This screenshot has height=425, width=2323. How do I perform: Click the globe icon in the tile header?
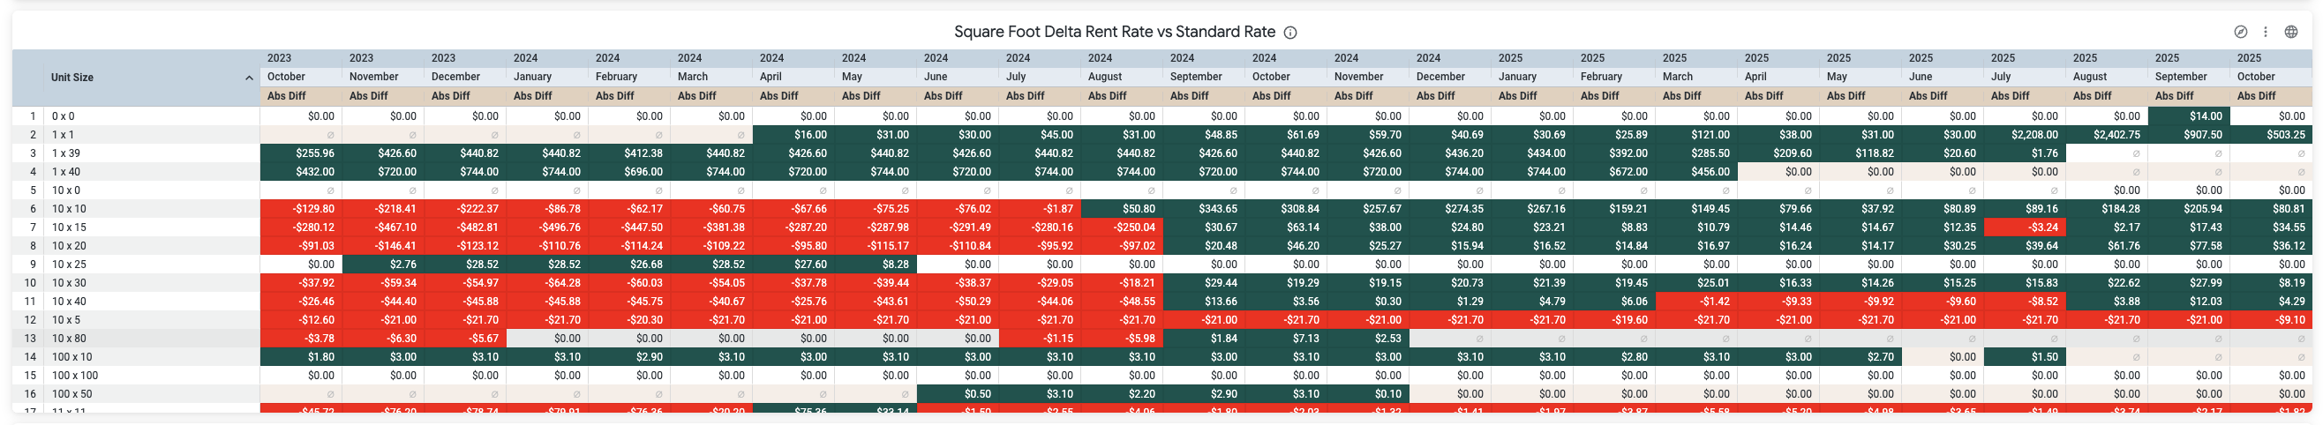click(2290, 33)
